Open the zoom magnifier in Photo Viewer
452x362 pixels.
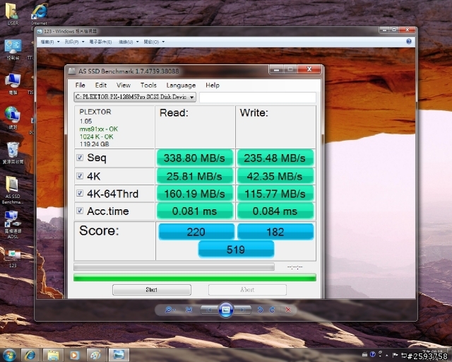tap(169, 310)
